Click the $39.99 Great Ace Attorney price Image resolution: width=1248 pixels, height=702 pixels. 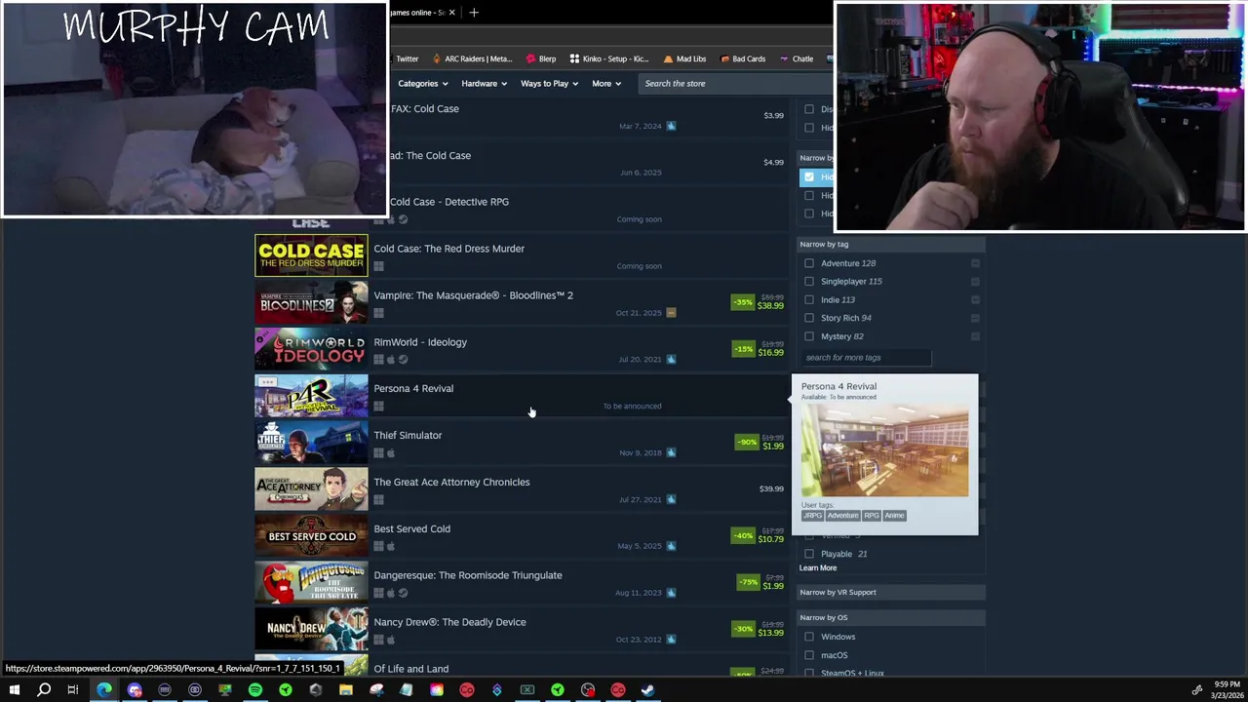(x=771, y=489)
